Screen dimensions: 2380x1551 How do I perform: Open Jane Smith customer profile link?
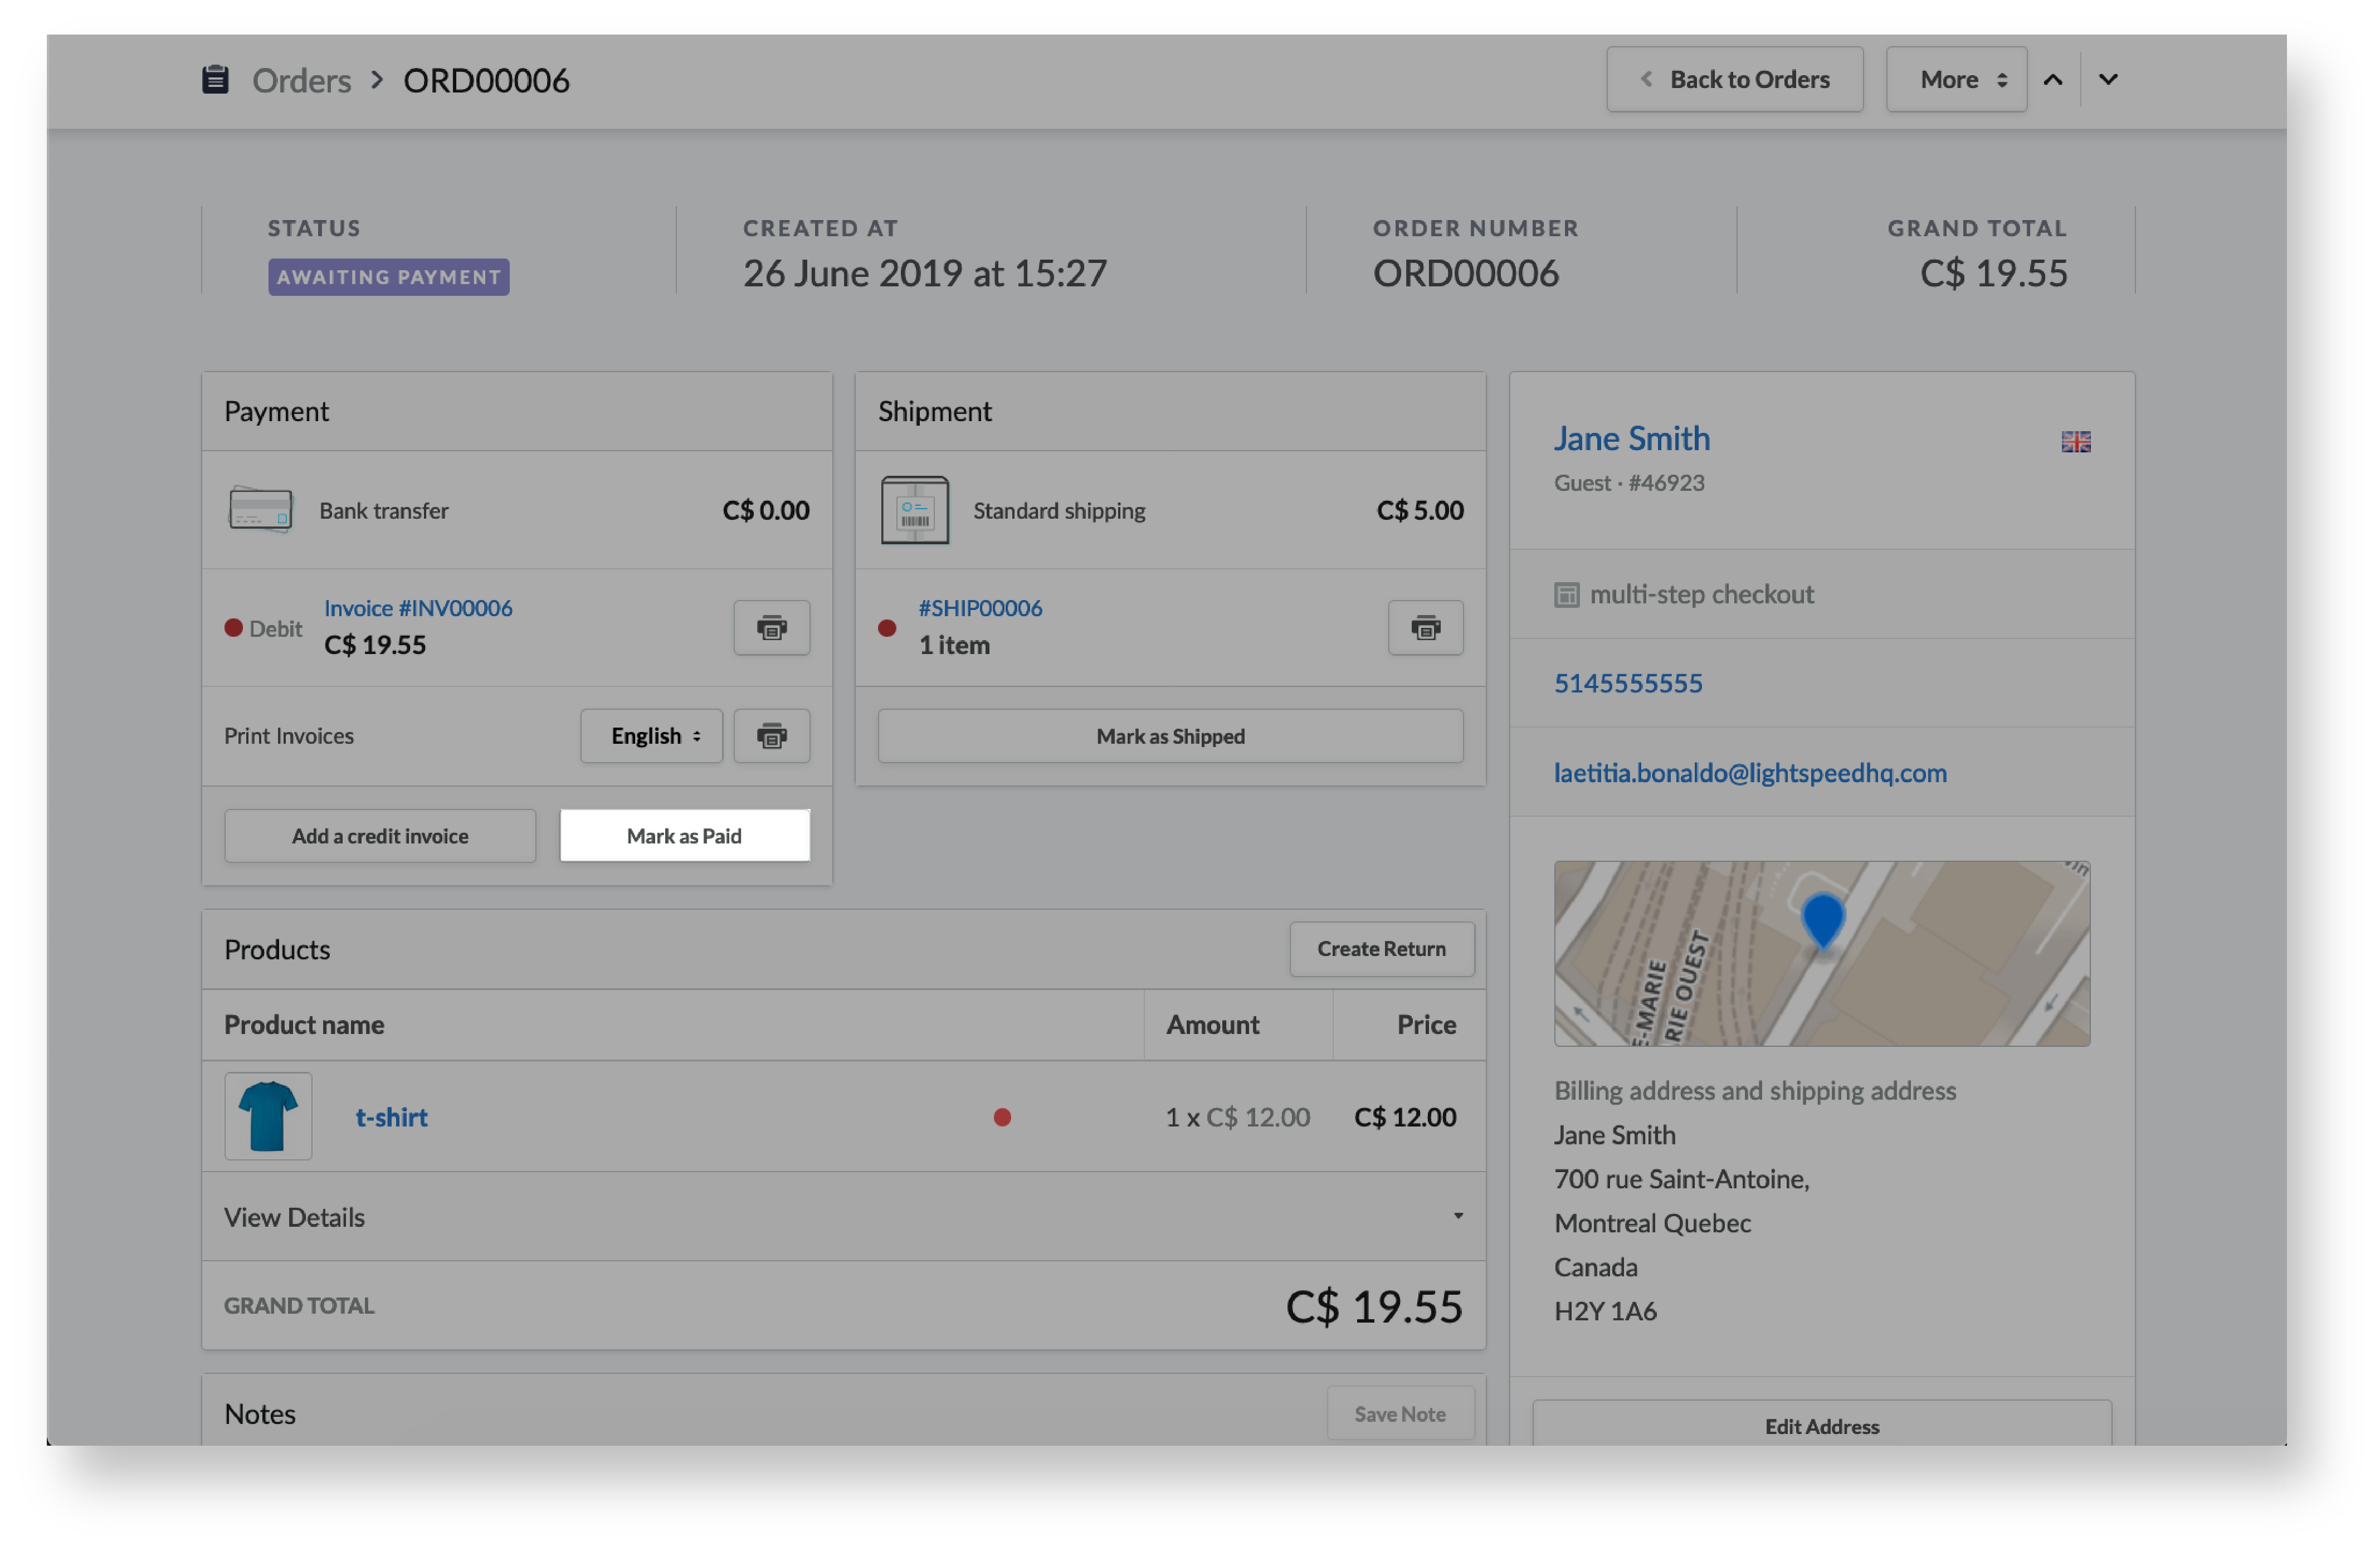click(x=1631, y=438)
